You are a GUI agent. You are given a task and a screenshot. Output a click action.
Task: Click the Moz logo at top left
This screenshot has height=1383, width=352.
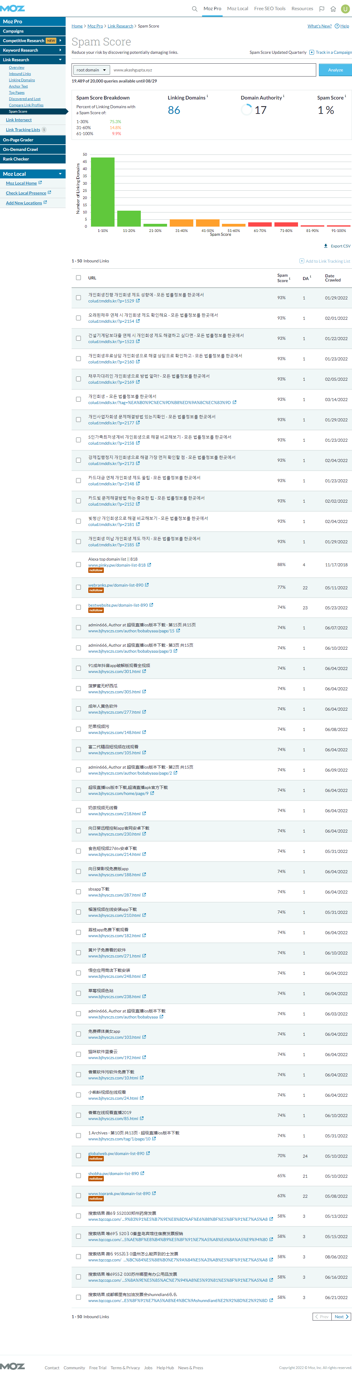point(12,8)
